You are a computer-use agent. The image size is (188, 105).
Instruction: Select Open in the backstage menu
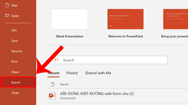pyautogui.click(x=15, y=16)
